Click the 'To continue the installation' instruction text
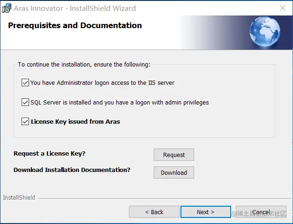Screen dimensions: 293x224 (x=84, y=64)
